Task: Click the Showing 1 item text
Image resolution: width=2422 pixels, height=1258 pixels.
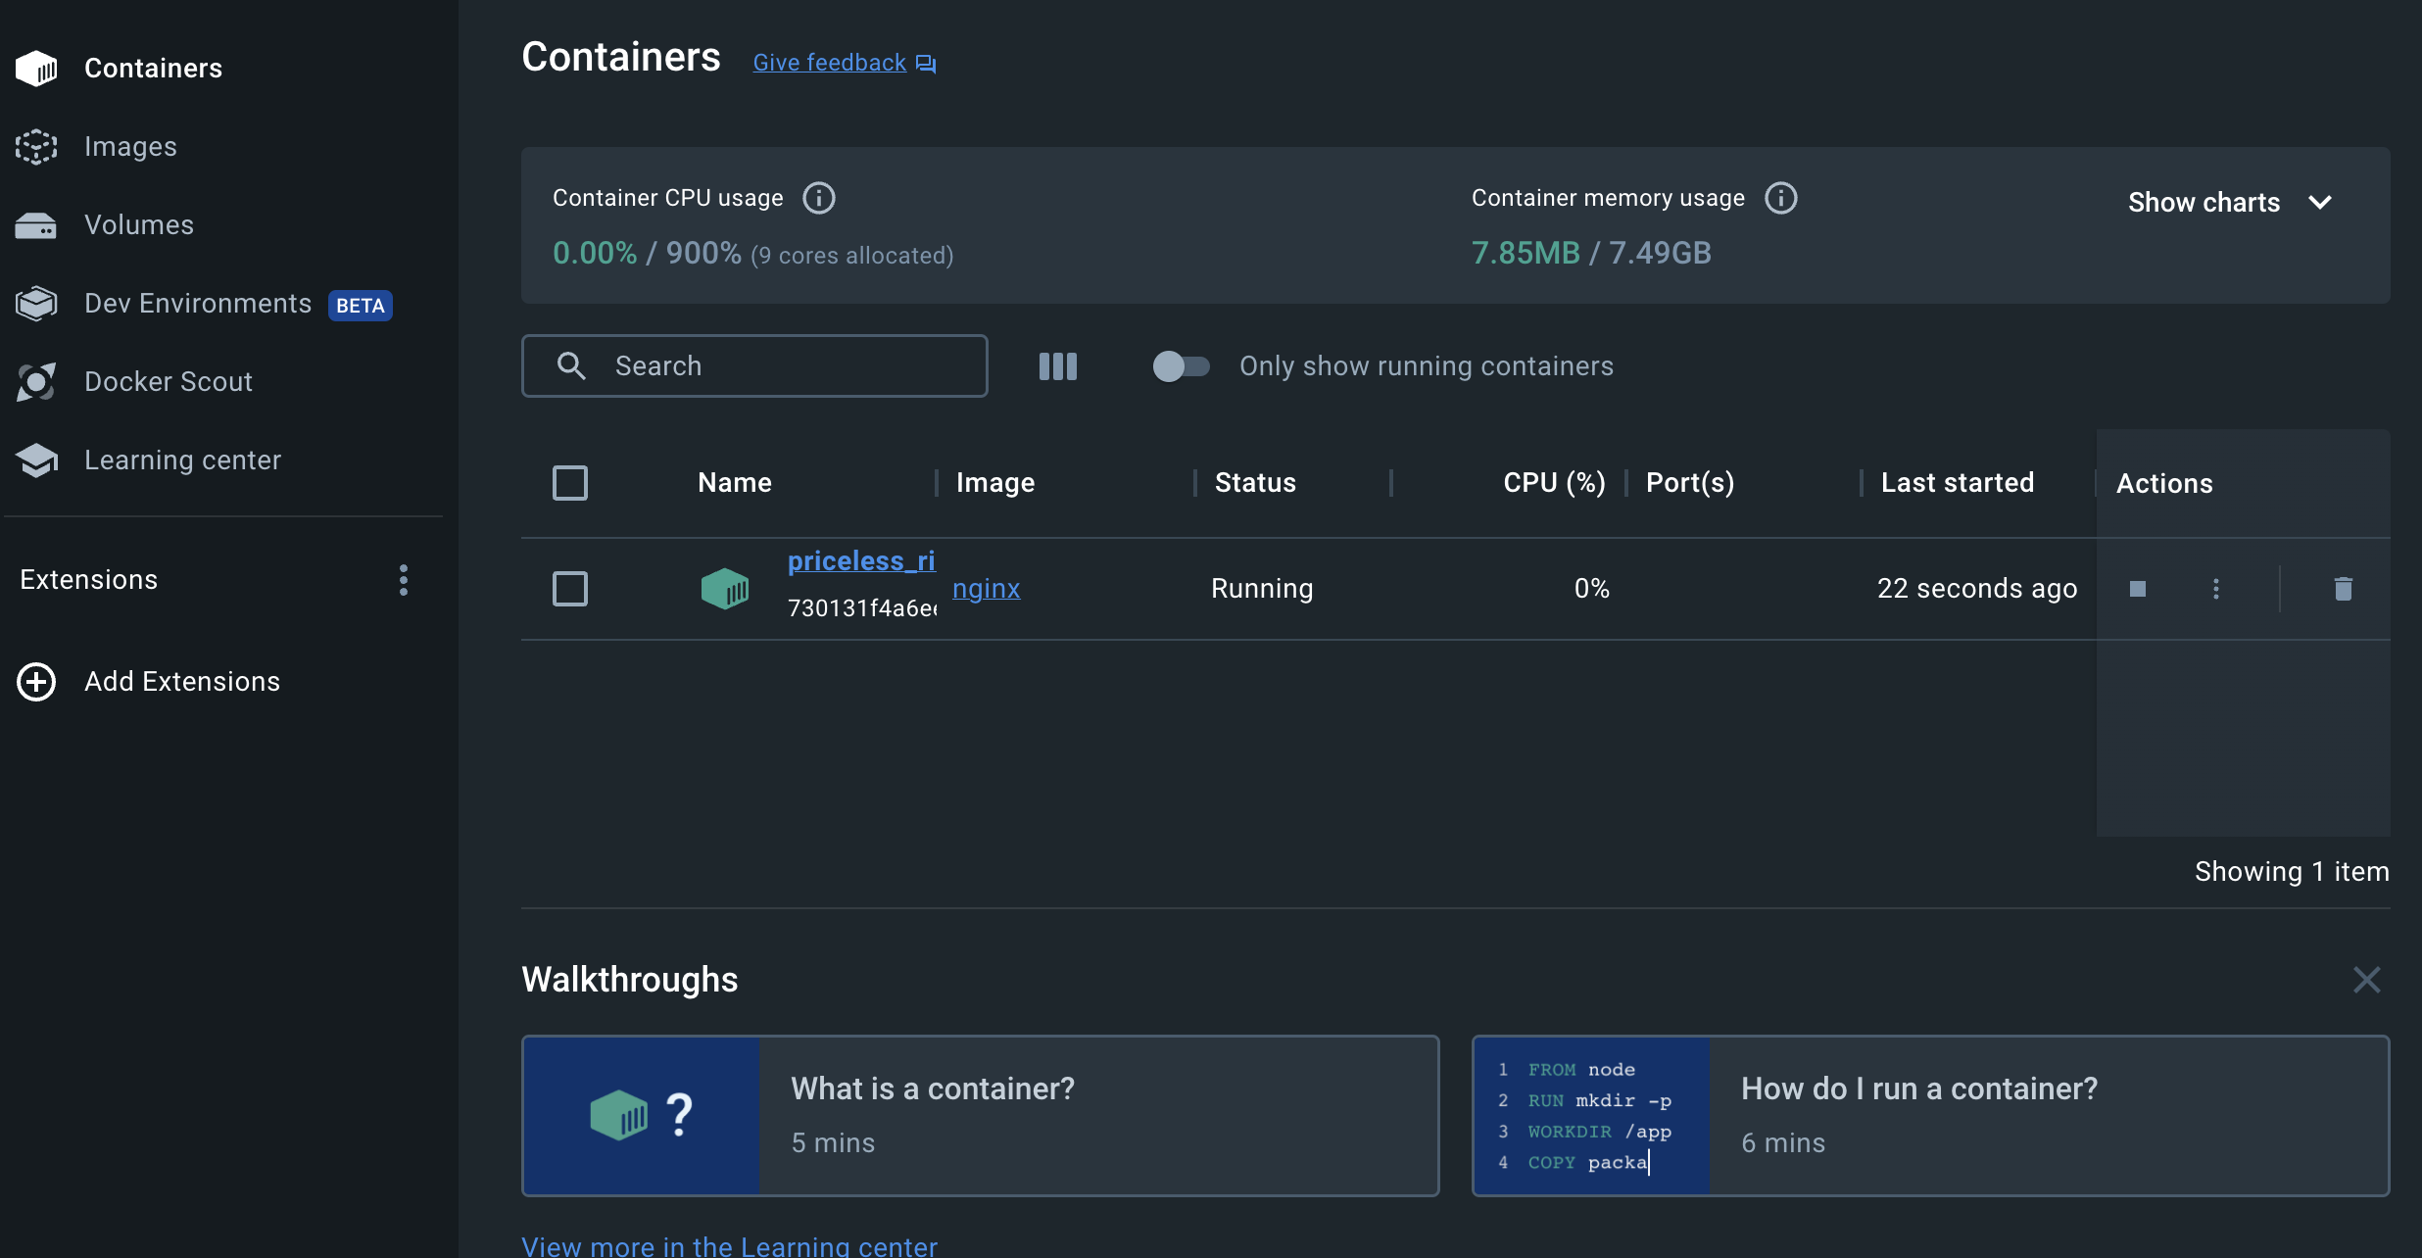Action: (2293, 872)
